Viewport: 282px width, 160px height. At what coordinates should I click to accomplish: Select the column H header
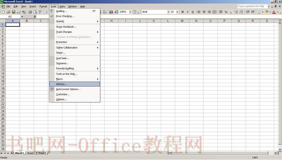[x=112, y=21]
